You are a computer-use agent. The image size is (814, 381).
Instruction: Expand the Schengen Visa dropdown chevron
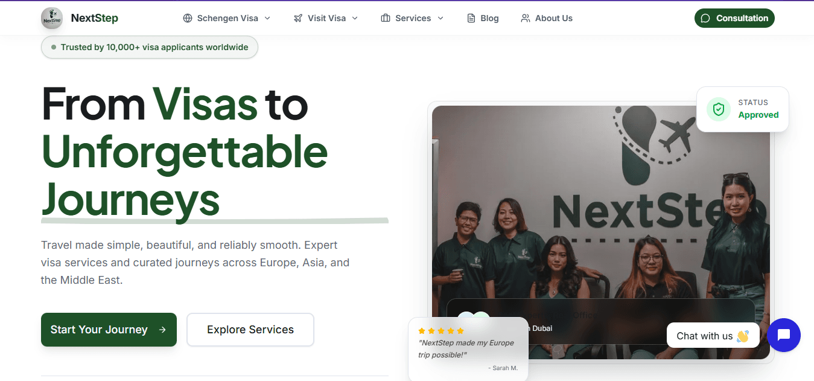tap(267, 18)
